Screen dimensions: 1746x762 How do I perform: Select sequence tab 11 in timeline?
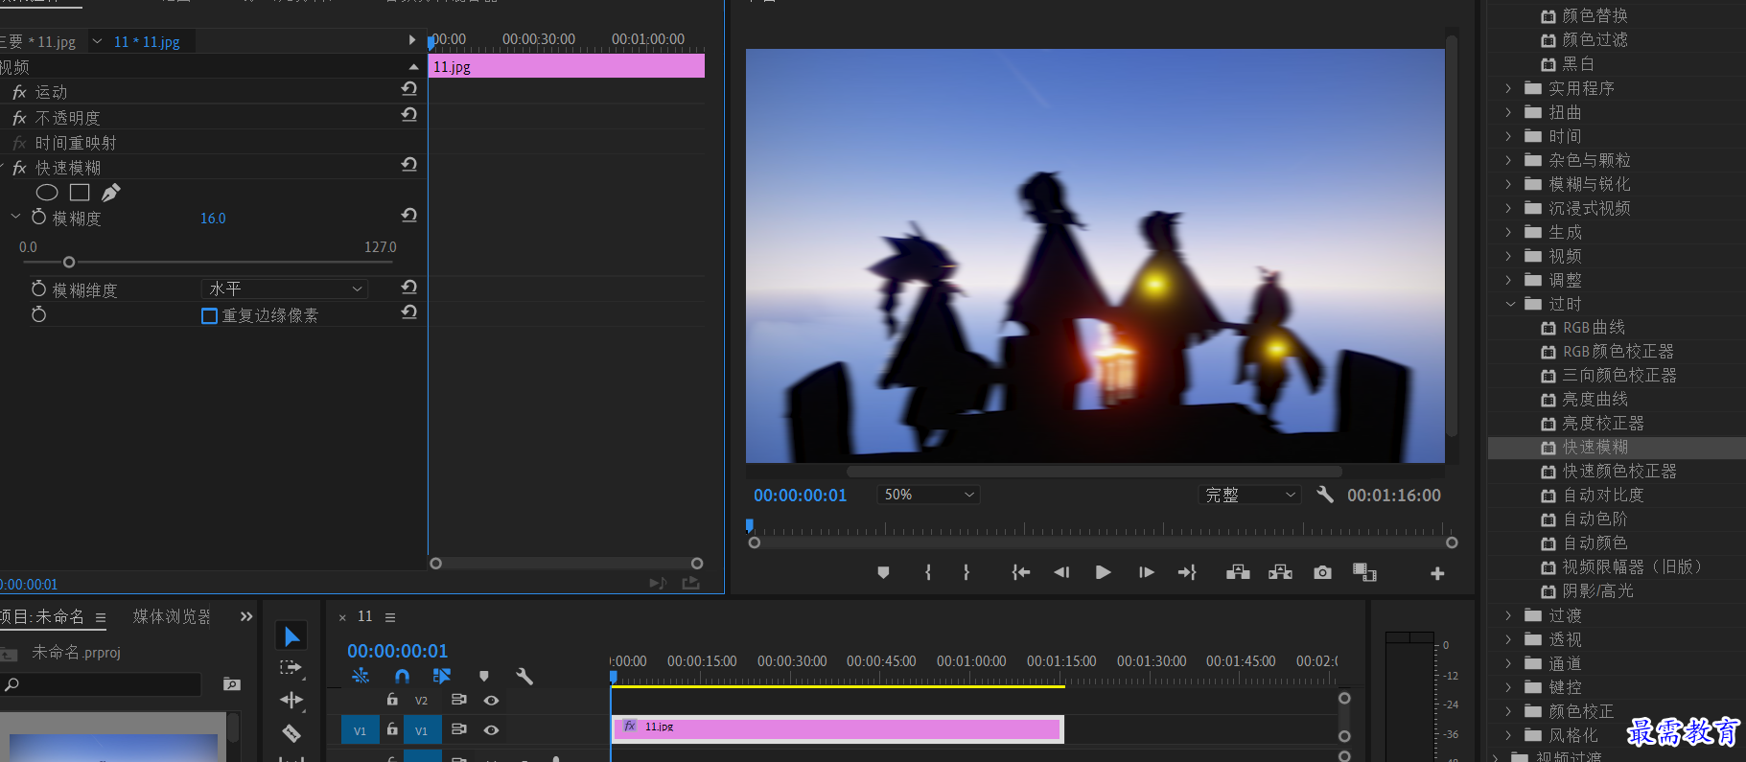(x=365, y=616)
